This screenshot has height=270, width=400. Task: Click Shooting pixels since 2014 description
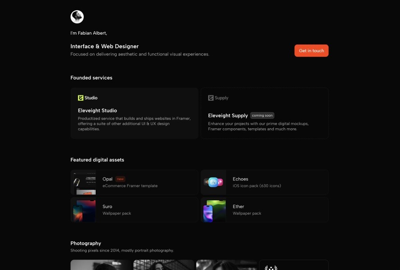point(122,250)
